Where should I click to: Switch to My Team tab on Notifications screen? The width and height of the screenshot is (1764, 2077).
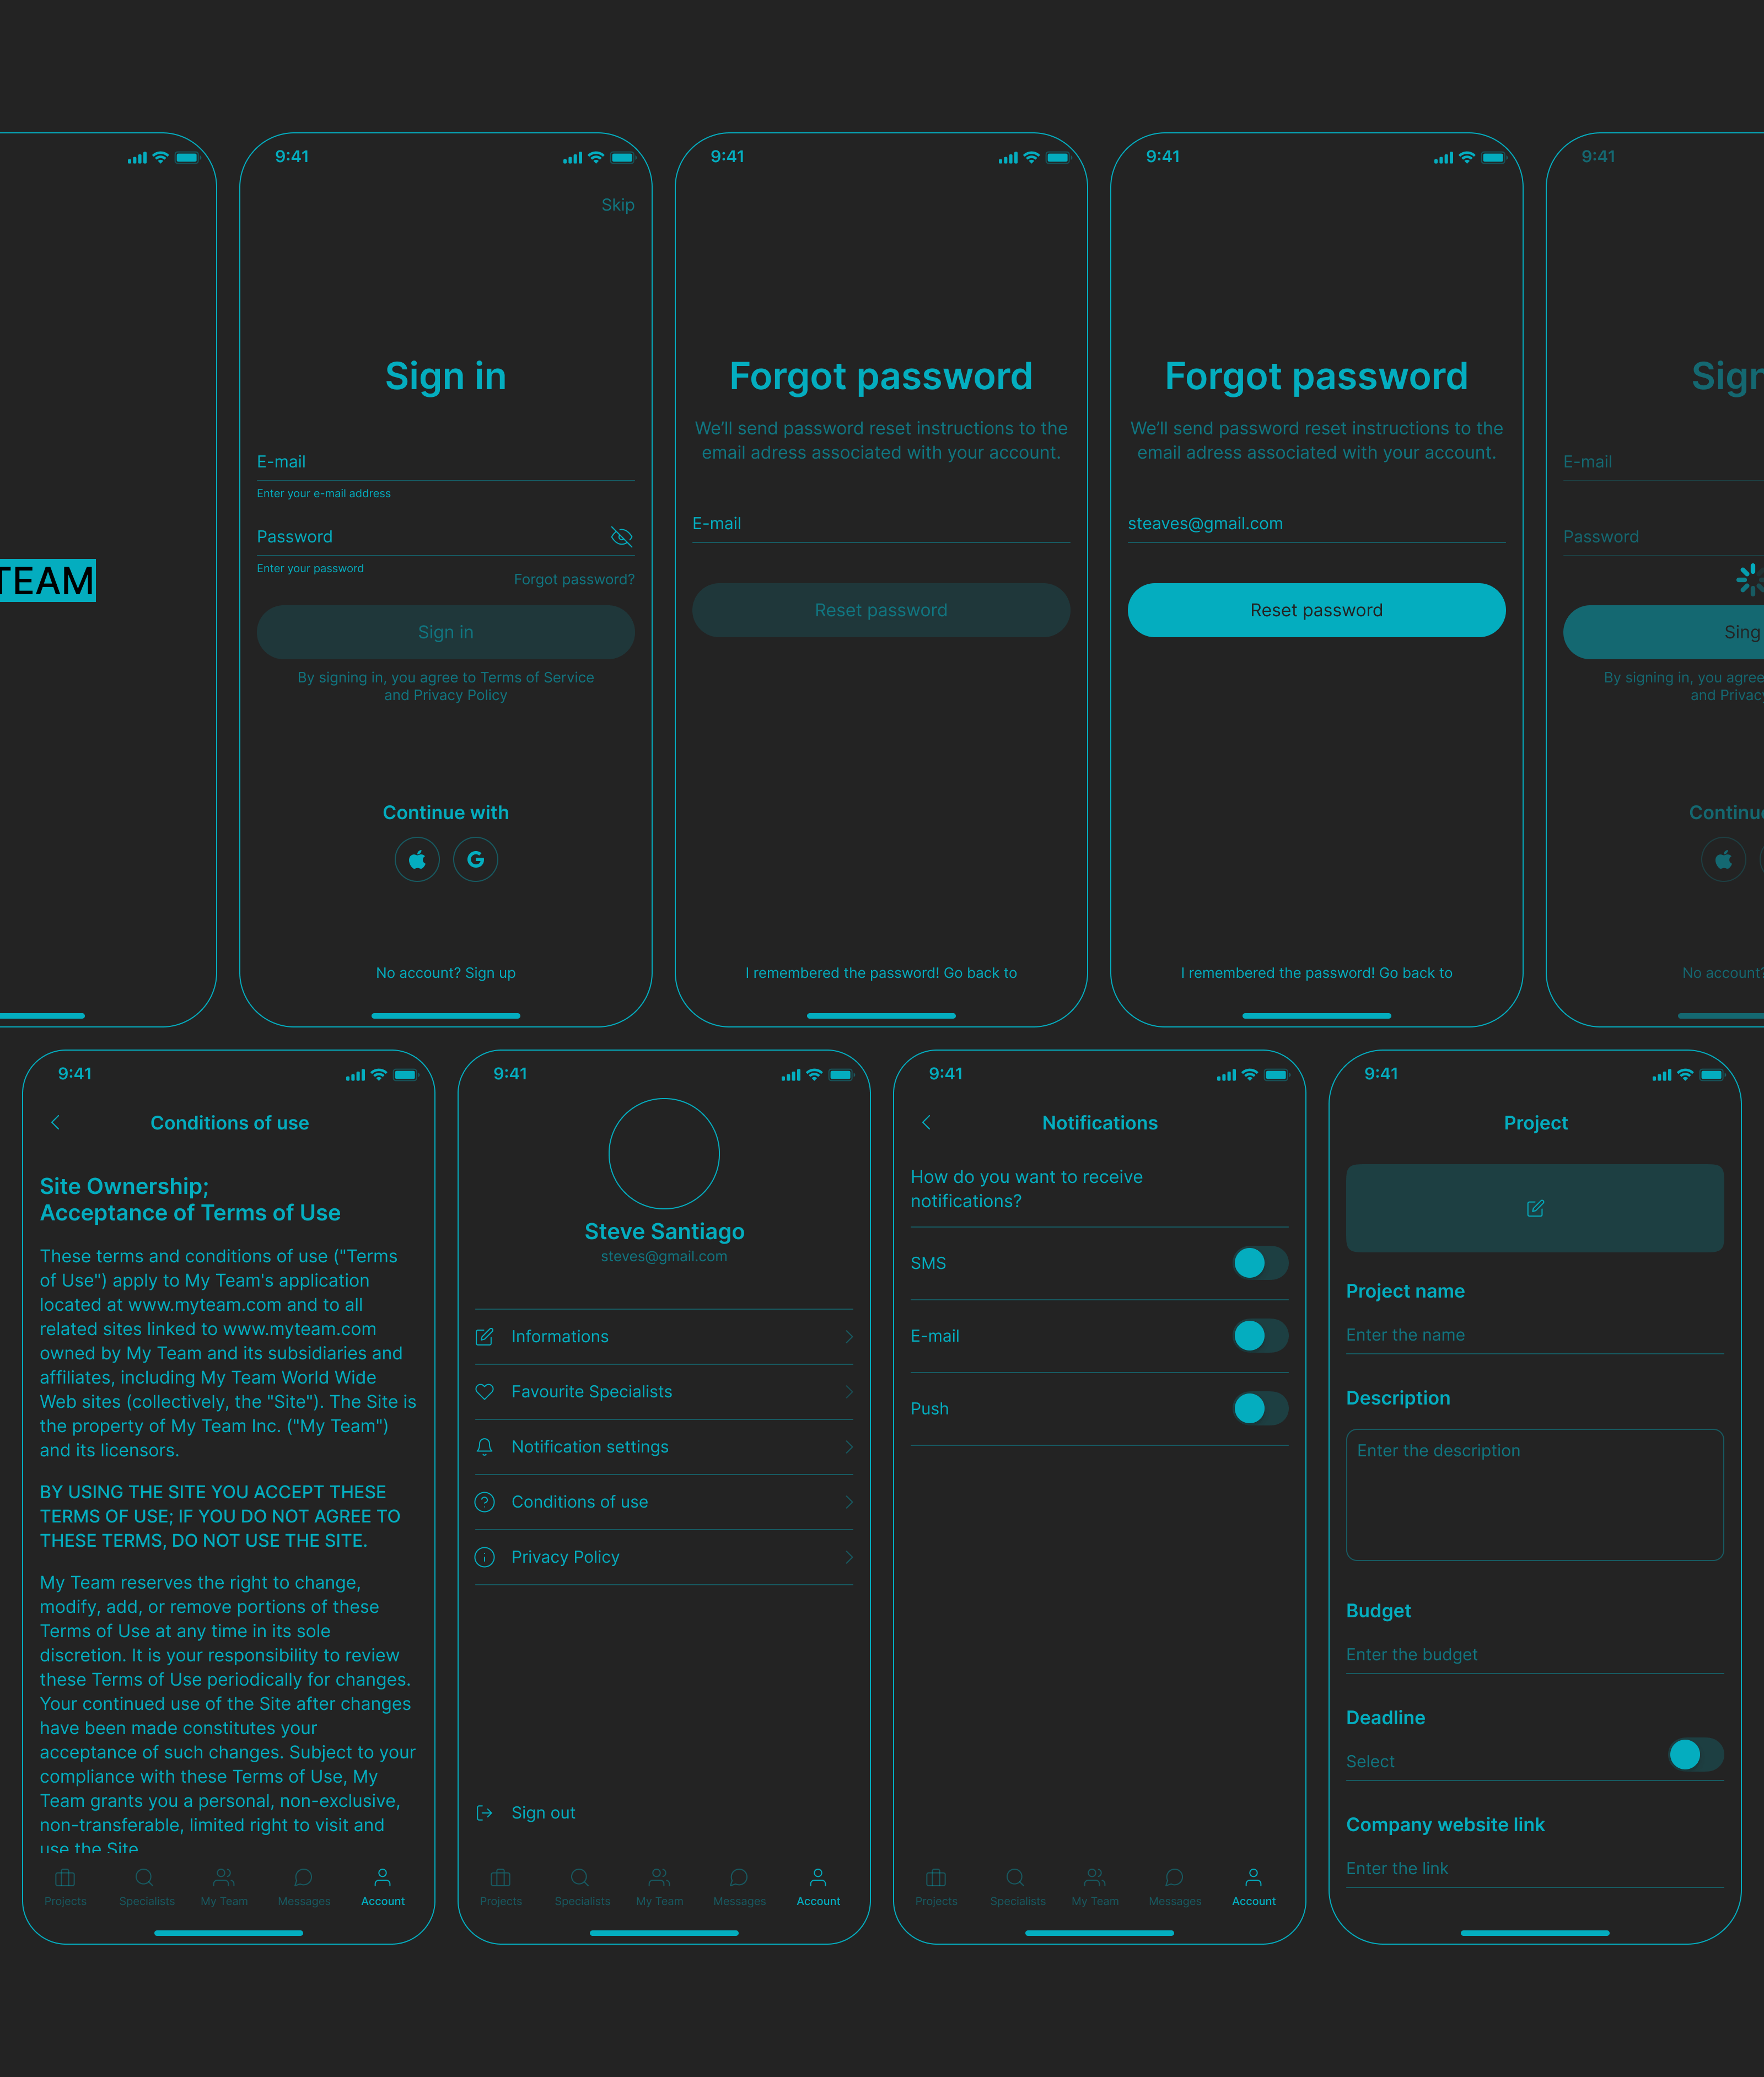[1094, 1885]
